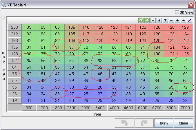Select the 6300 rpm axis bin
The image size is (196, 130).
click(171, 108)
